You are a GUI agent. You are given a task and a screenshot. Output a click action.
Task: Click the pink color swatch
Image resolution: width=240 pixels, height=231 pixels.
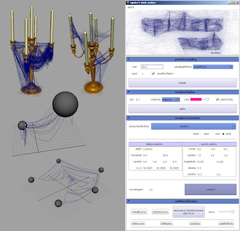pos(196,99)
